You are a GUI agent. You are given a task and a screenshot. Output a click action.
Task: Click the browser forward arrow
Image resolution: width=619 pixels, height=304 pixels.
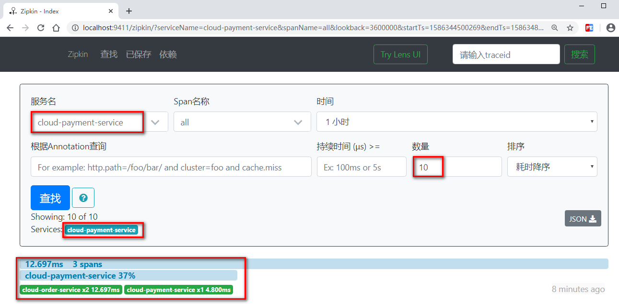pos(25,28)
